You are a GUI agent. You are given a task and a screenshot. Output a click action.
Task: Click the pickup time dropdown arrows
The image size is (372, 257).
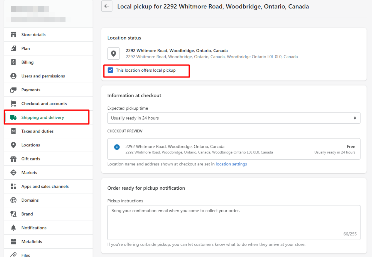click(355, 118)
